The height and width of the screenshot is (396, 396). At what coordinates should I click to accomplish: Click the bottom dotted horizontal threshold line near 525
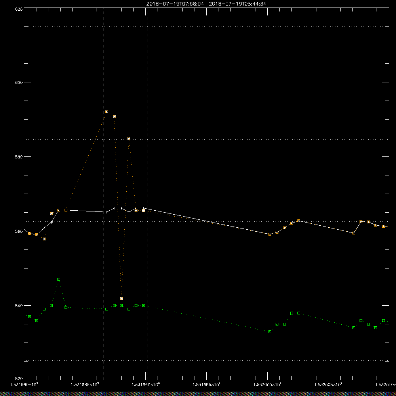[x=206, y=361]
